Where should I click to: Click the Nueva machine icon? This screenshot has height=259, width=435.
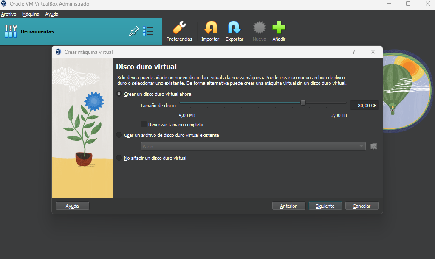[x=260, y=28]
